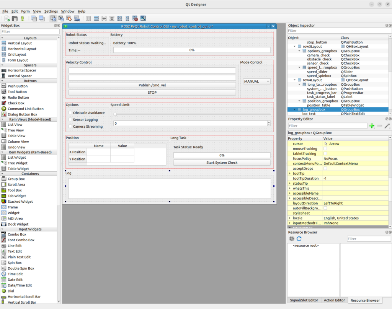This screenshot has width=392, height=309.
Task: Open the File menu
Action: 5,11
